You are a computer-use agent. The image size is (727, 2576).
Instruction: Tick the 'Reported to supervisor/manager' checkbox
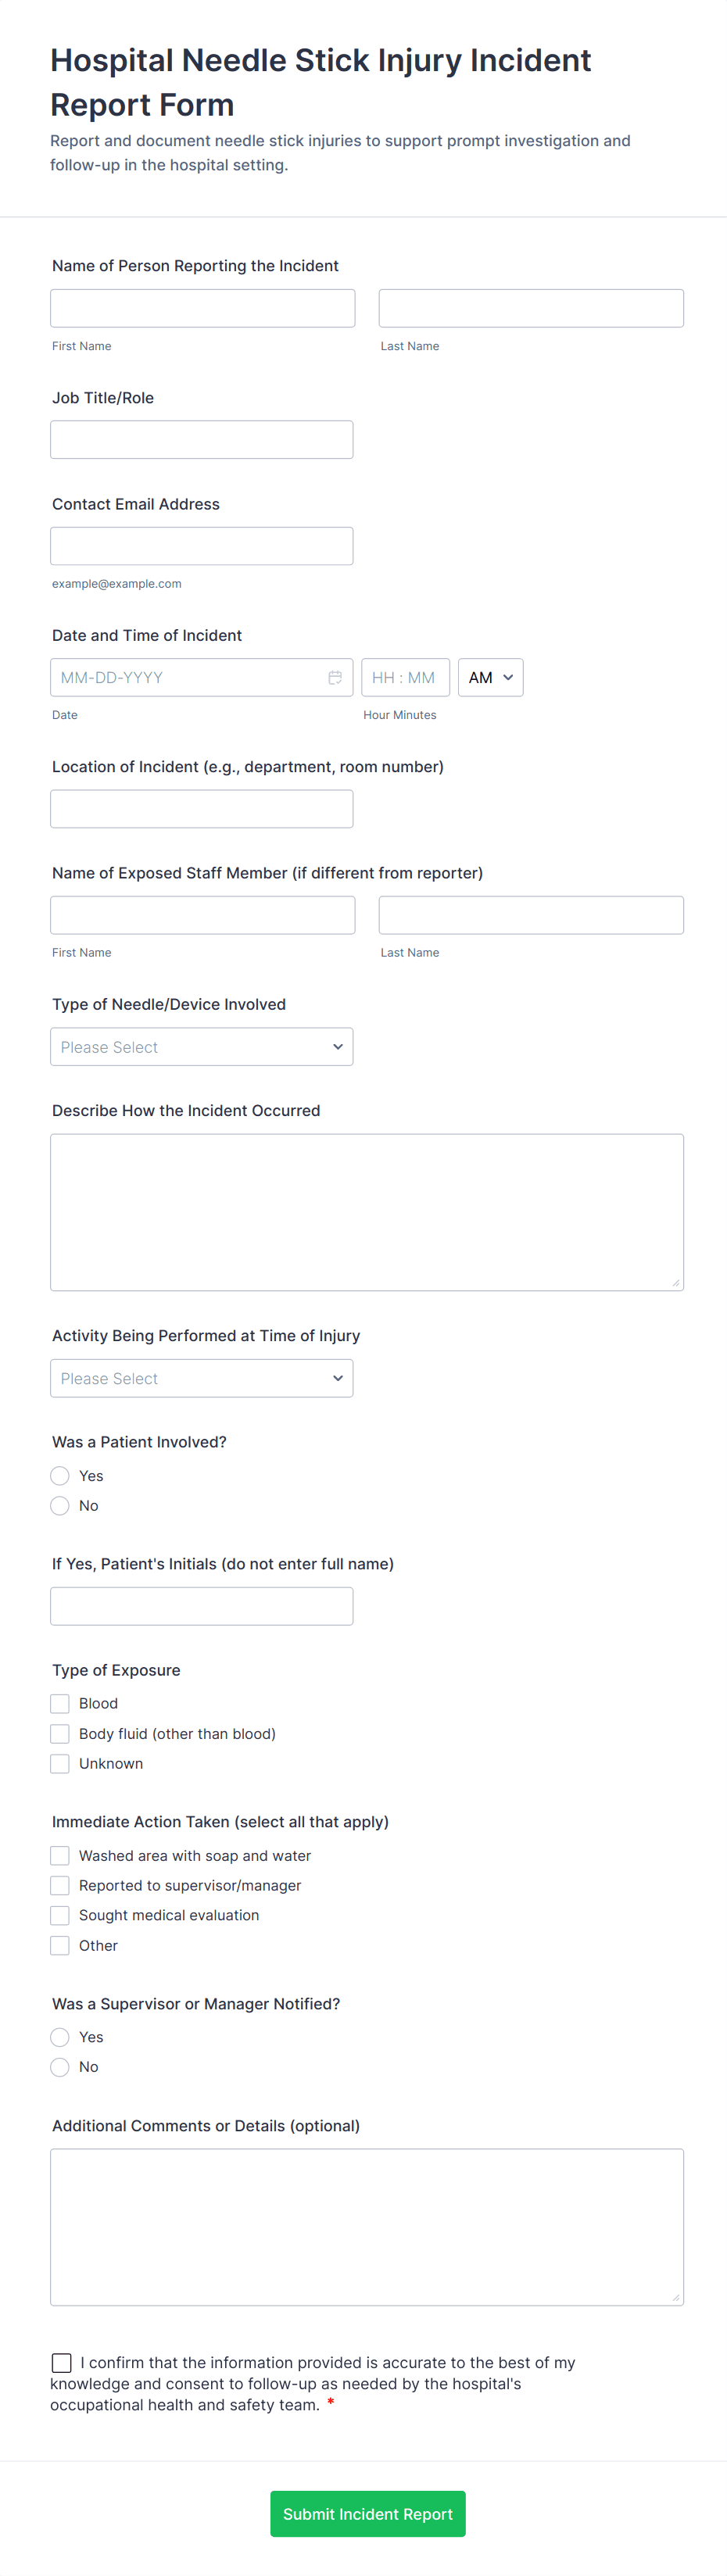(60, 1885)
